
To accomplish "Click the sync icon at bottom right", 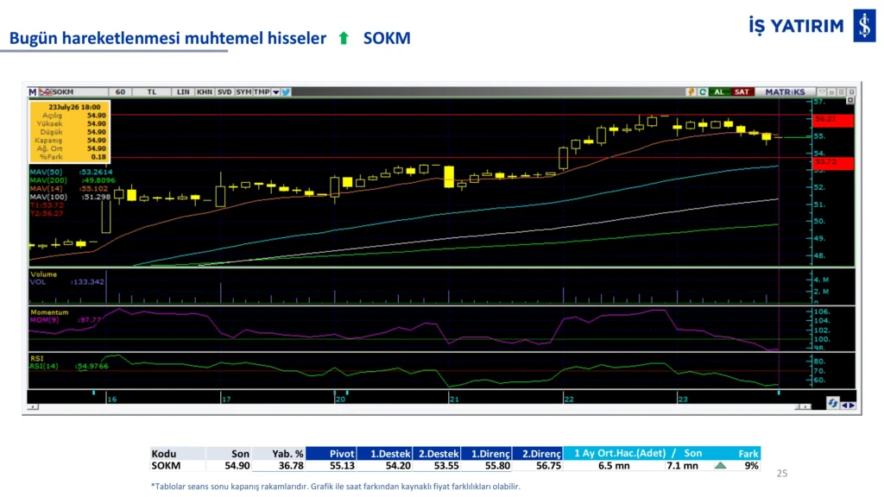I will pyautogui.click(x=833, y=403).
